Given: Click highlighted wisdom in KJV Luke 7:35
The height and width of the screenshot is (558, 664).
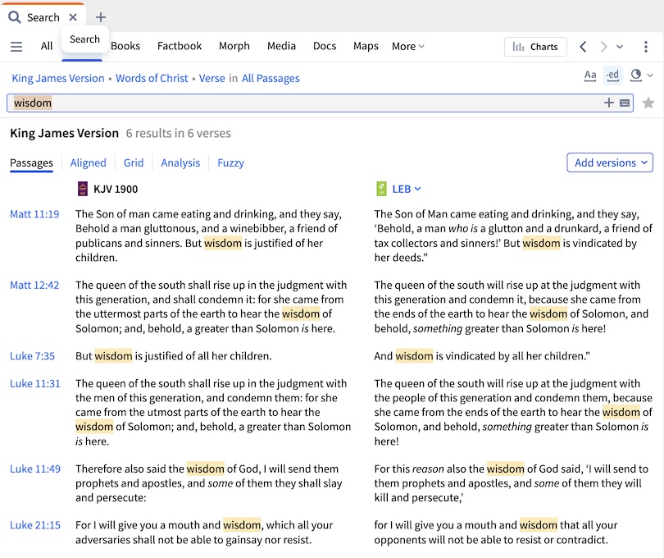Looking at the screenshot, I should click(x=113, y=356).
